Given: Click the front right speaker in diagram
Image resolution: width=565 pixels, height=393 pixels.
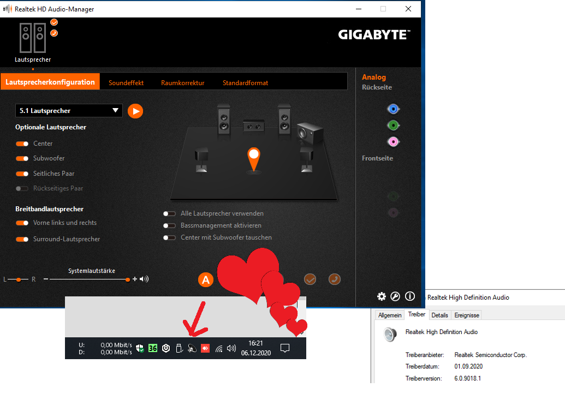Looking at the screenshot, I should pos(284,119).
